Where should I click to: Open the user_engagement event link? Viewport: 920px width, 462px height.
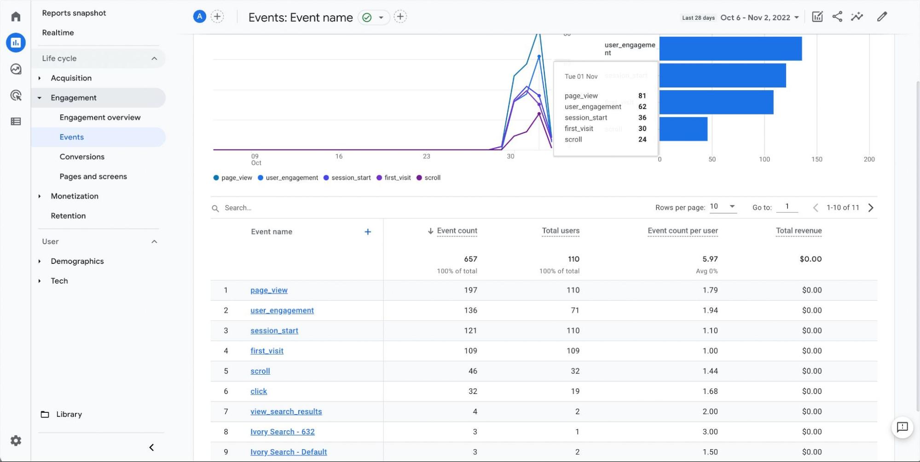[282, 310]
